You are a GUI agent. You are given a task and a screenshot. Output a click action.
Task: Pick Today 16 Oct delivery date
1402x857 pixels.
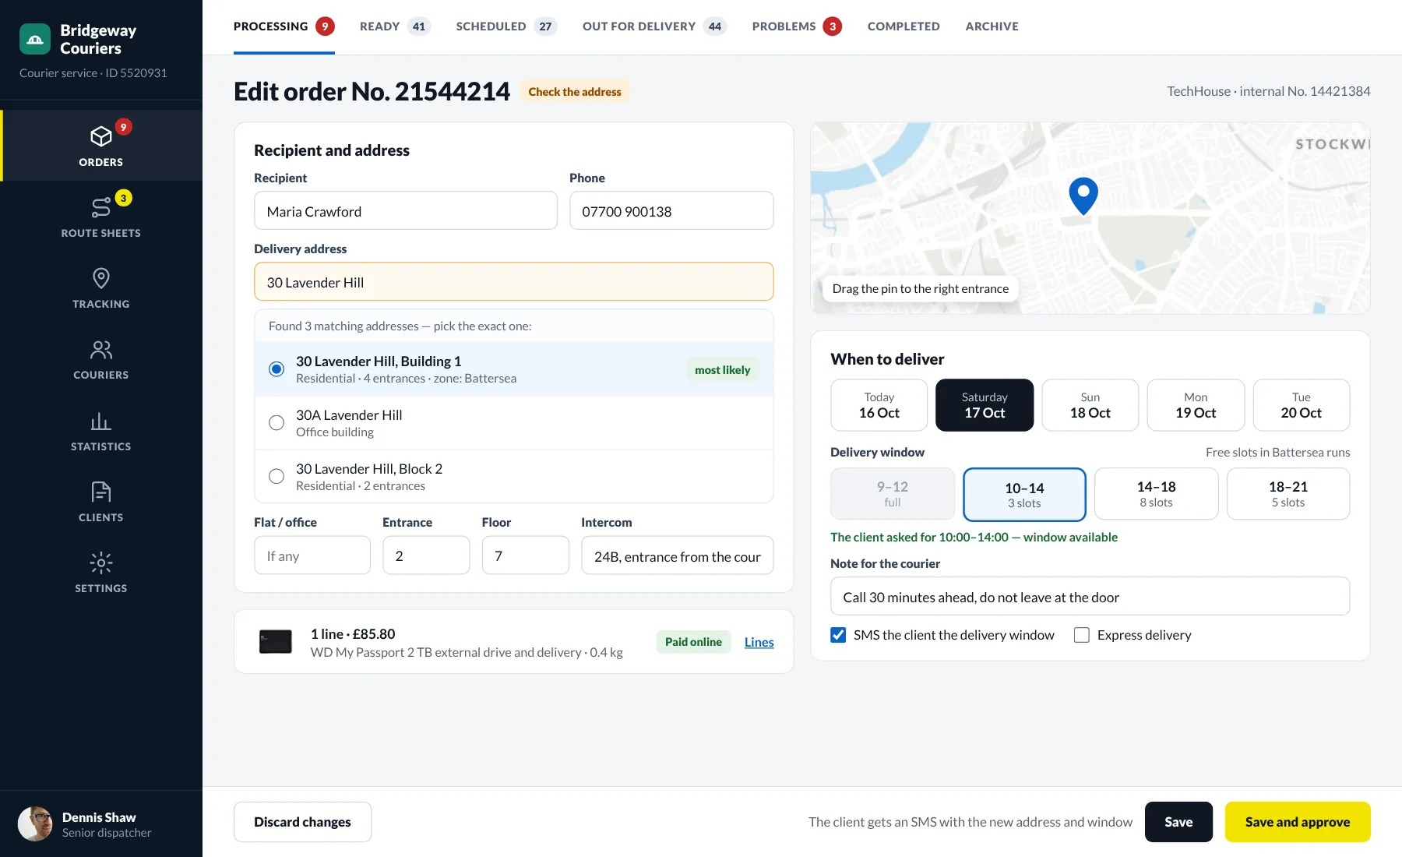click(x=879, y=405)
